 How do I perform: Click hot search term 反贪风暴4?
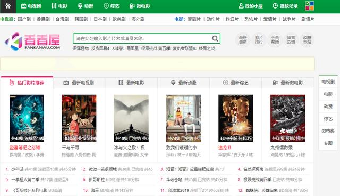click(x=100, y=48)
